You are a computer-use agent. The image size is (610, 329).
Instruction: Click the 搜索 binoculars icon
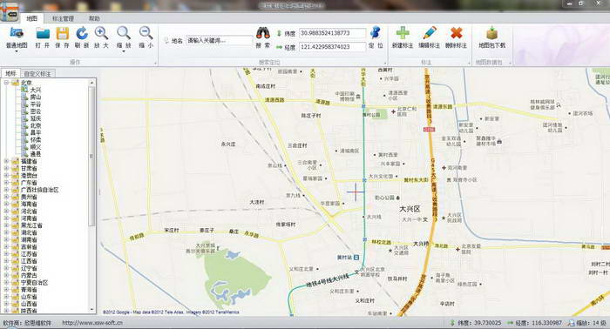pos(263,33)
